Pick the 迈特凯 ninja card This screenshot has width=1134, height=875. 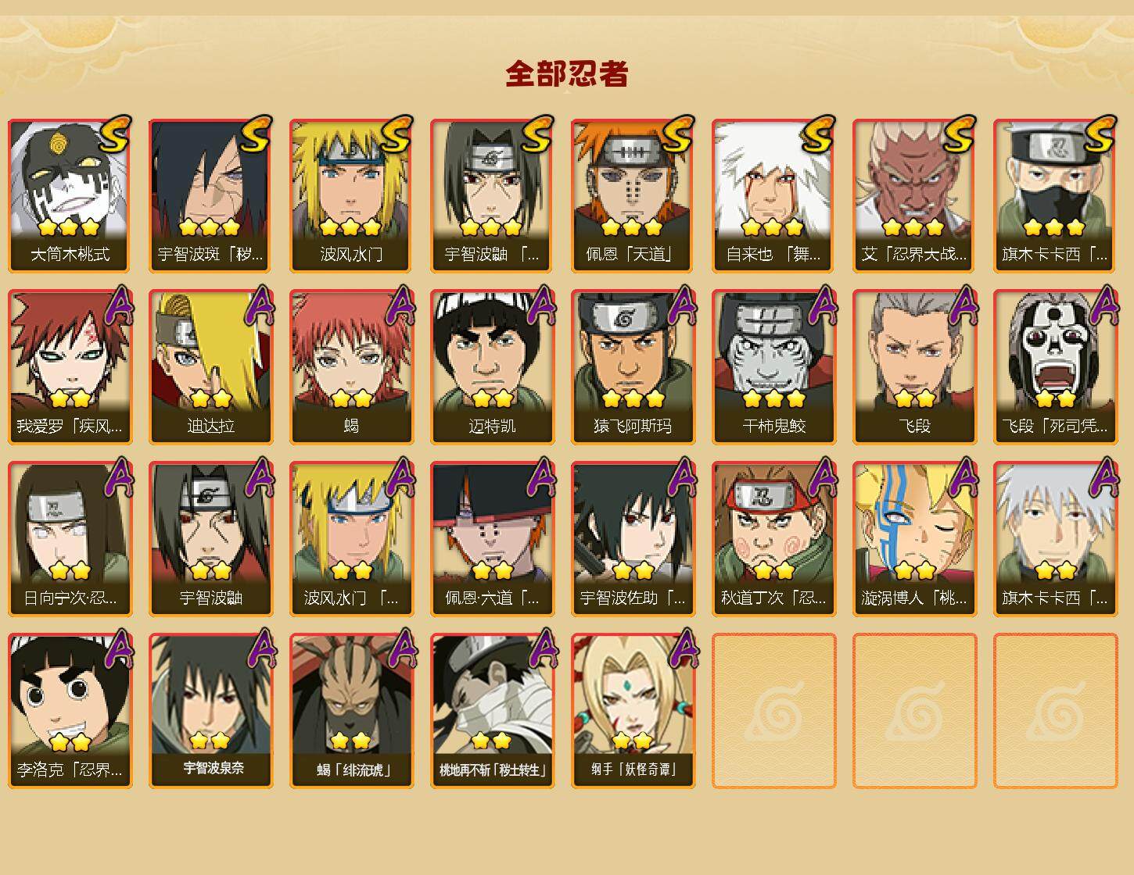(x=492, y=367)
